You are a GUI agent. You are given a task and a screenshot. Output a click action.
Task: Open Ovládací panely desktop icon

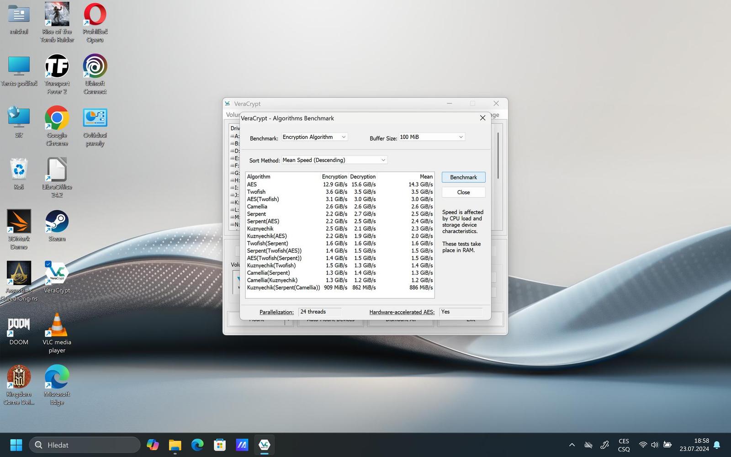click(x=95, y=126)
